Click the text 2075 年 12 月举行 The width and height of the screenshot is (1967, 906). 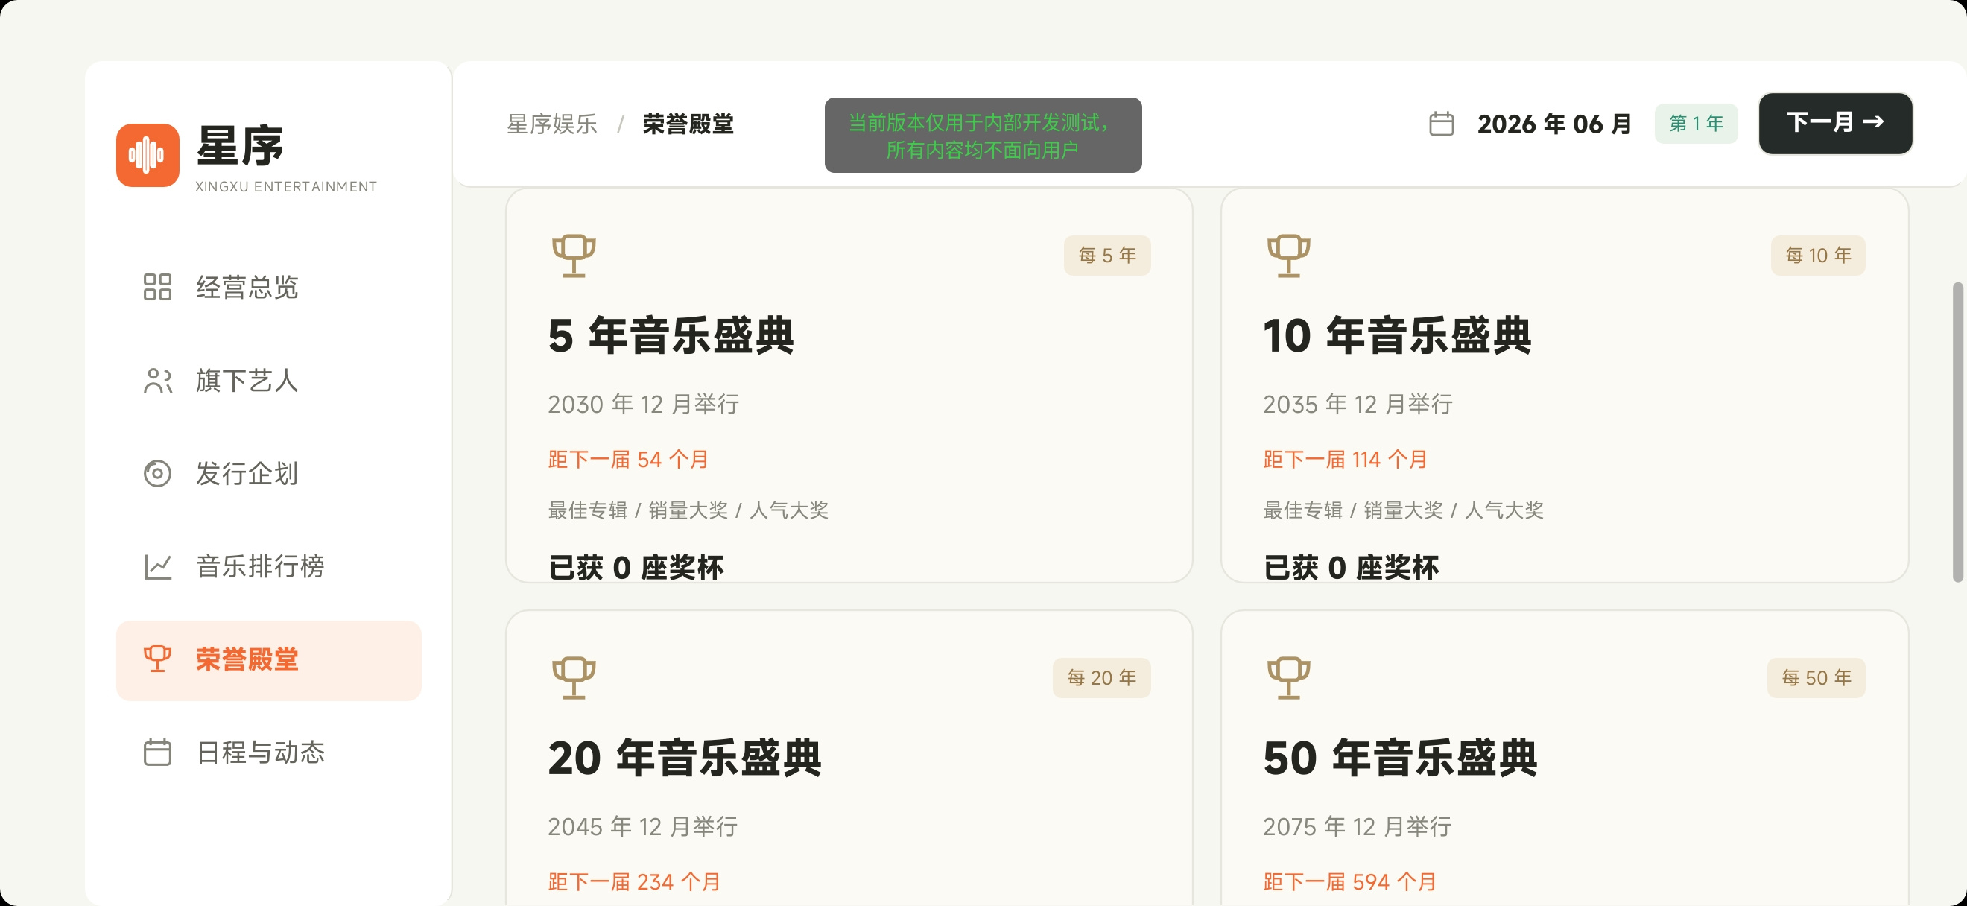click(1357, 826)
